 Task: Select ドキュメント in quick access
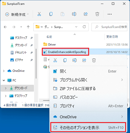(18, 53)
